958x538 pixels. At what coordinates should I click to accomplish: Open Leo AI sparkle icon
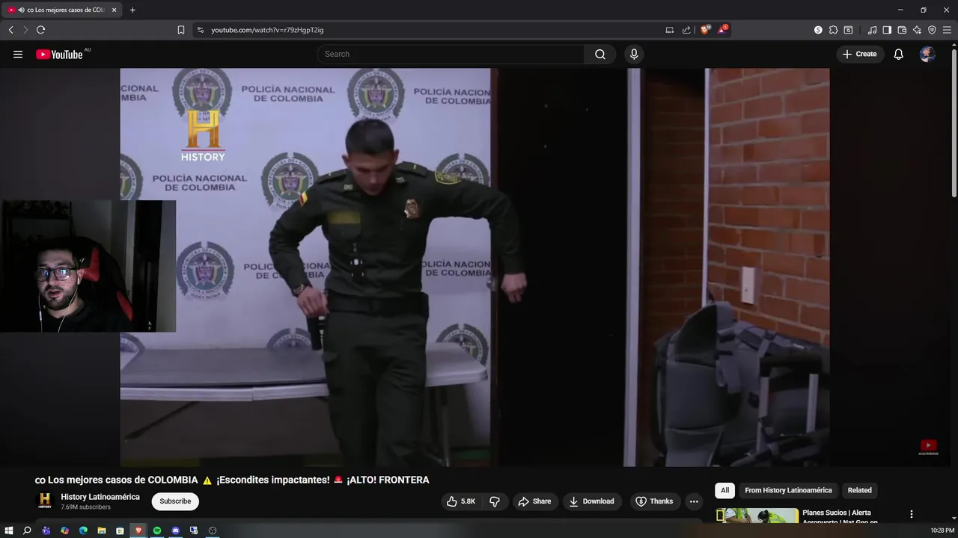coord(917,30)
